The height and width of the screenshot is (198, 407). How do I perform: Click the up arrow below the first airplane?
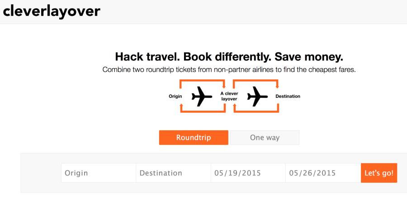coord(181,106)
